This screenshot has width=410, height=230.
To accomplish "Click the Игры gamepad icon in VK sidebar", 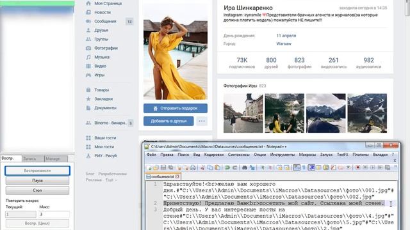I will coord(88,75).
